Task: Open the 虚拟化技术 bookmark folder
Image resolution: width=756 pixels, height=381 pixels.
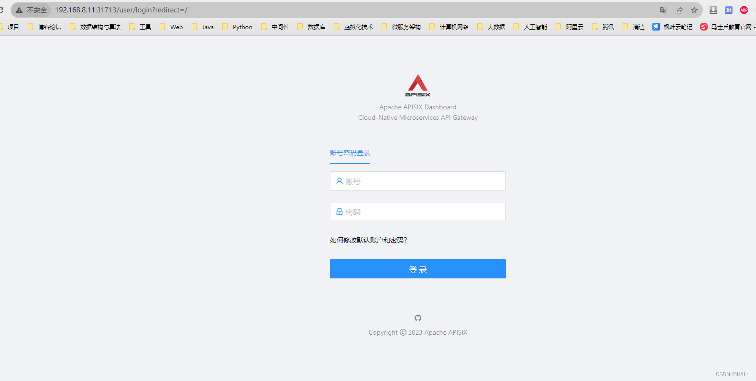Action: click(353, 27)
